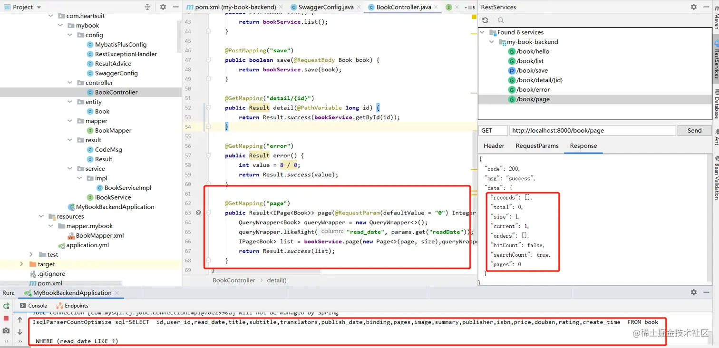Screen dimensions: 719x348
Task: Open RestServices panel settings gear
Action: (693, 7)
